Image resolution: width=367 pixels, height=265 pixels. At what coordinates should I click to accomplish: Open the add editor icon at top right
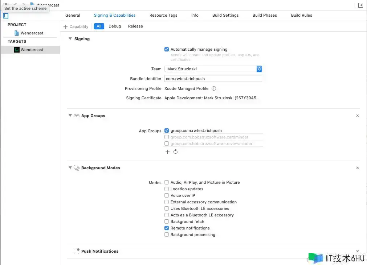tap(360, 5)
